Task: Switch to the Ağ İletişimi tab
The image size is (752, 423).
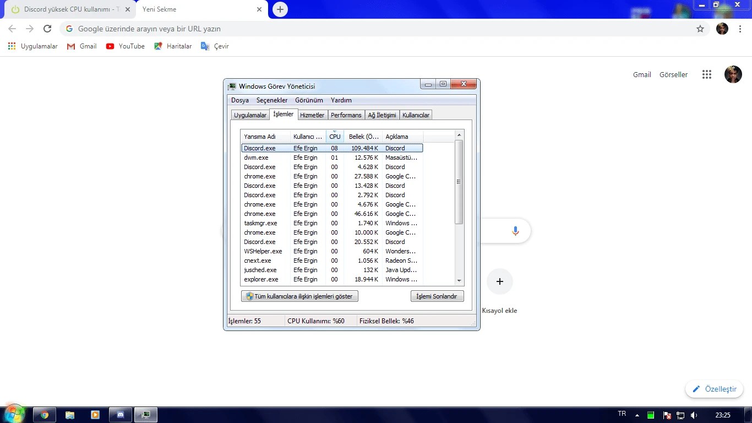Action: click(382, 115)
